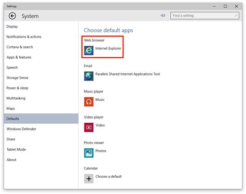246x194 pixels.
Task: Click the Web browser label
Action: pyautogui.click(x=94, y=40)
